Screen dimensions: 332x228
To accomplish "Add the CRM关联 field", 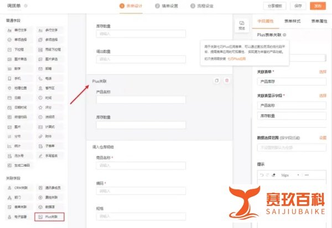I will [19, 188].
